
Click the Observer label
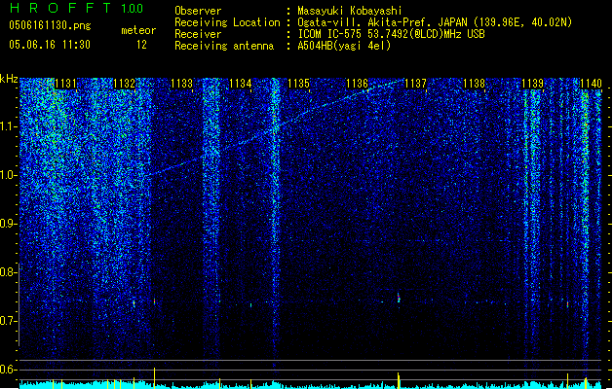point(198,11)
